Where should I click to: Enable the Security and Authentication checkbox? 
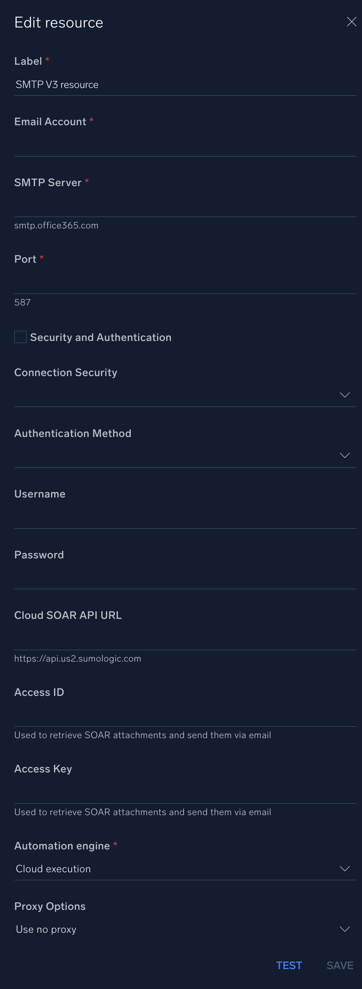point(20,337)
